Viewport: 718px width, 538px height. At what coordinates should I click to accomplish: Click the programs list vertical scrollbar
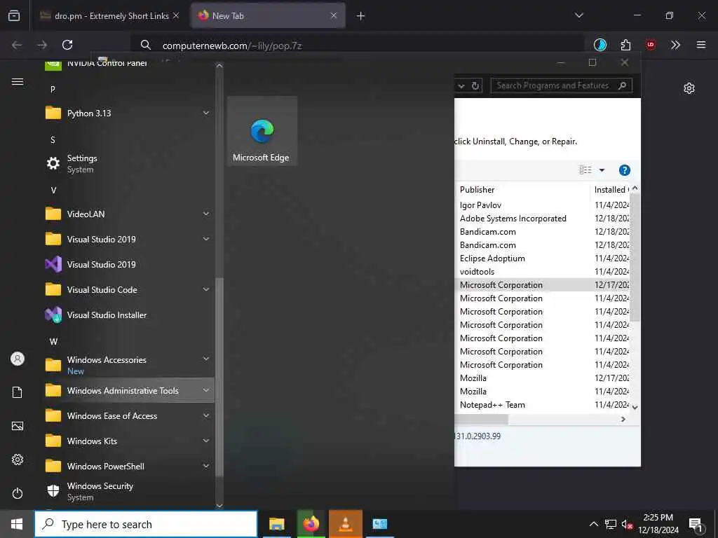coord(635,256)
